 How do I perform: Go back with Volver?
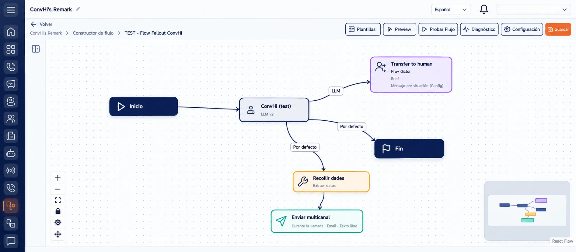[x=41, y=24]
